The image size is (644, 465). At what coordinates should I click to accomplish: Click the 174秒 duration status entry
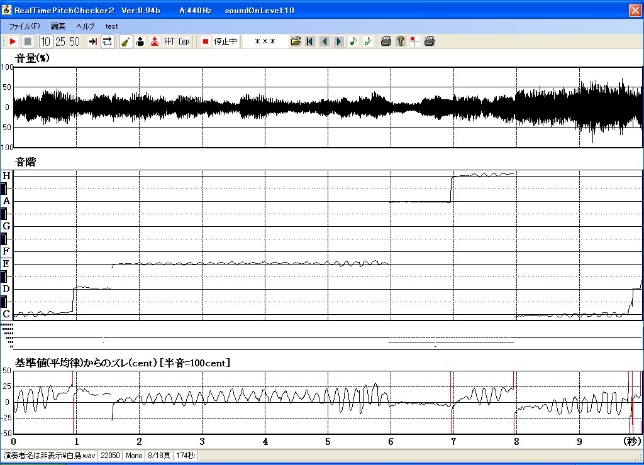(186, 456)
